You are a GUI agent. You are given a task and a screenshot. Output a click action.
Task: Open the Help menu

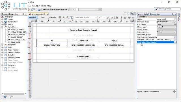(x=49, y=6)
